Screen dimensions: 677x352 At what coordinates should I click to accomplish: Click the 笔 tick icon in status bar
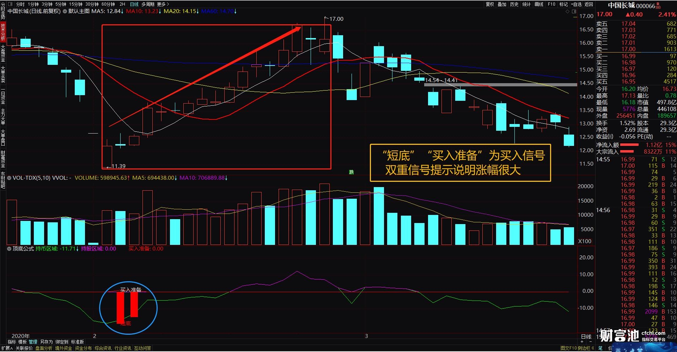coord(600,348)
